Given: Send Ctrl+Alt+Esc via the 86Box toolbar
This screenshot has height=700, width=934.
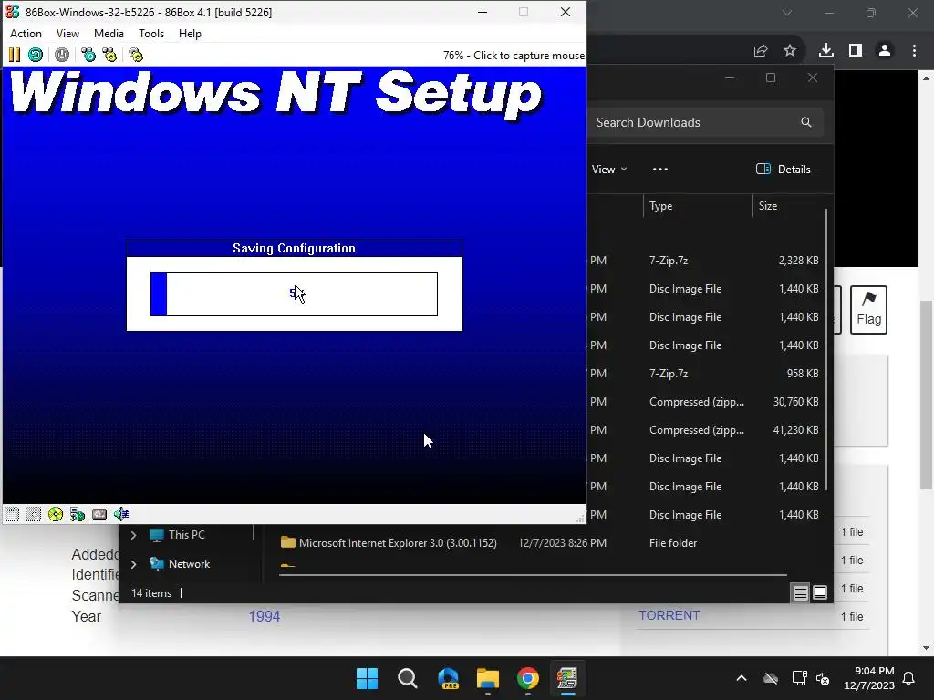Looking at the screenshot, I should pyautogui.click(x=109, y=56).
